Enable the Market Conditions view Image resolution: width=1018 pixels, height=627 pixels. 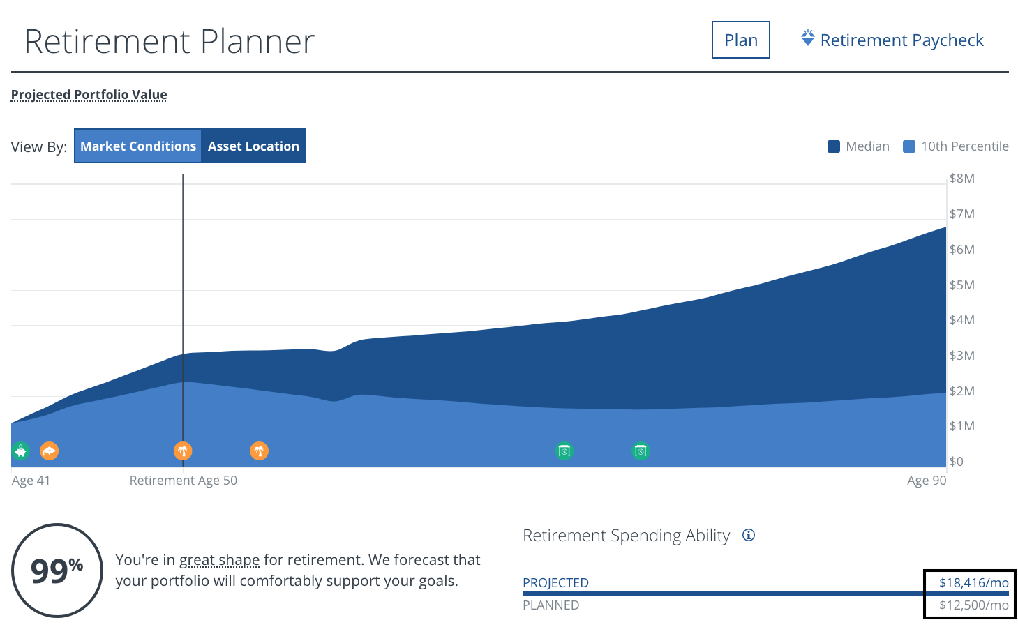137,146
